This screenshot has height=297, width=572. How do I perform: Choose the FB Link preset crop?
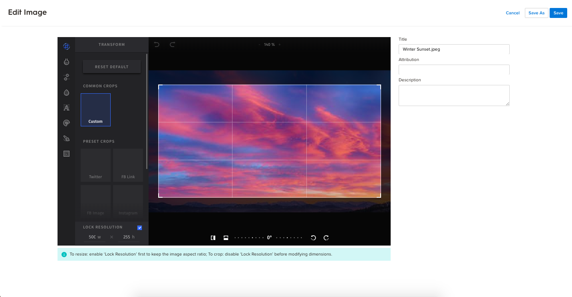(128, 165)
